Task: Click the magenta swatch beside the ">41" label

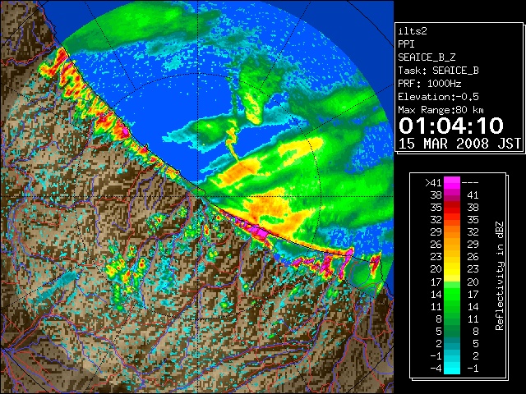Action: click(x=452, y=182)
